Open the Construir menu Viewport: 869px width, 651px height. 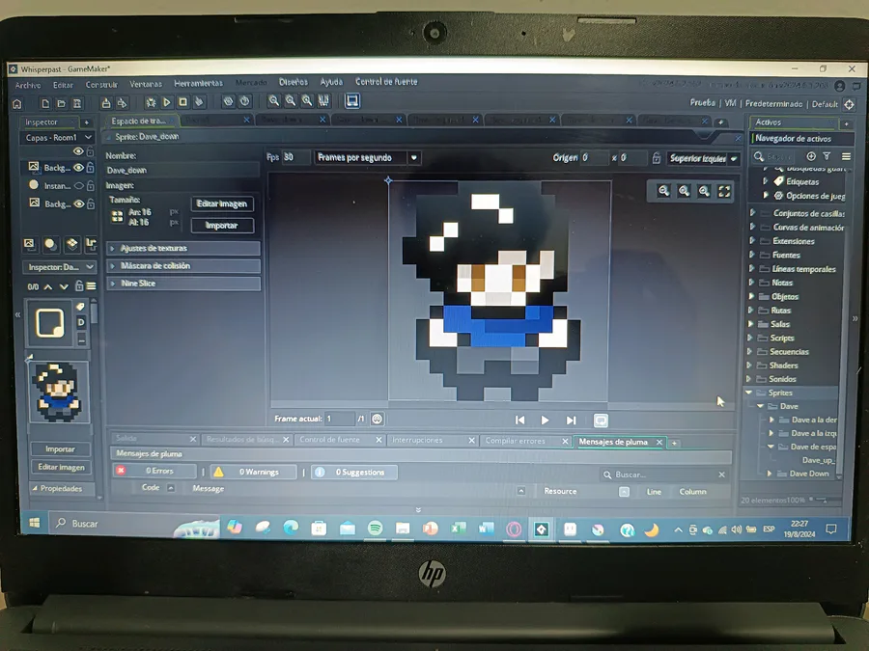(x=101, y=85)
